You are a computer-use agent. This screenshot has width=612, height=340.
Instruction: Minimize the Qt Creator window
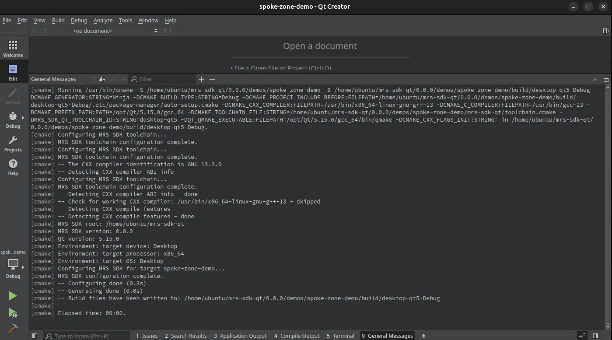pos(573,7)
